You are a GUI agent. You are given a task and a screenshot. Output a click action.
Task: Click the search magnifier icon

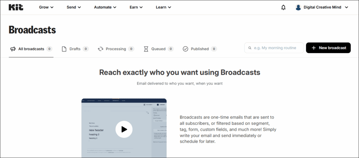coord(250,48)
